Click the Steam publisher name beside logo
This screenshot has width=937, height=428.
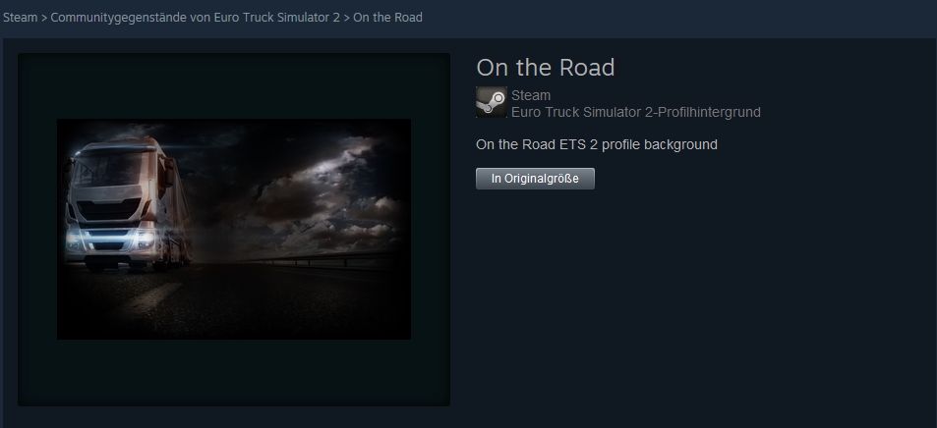tap(531, 95)
